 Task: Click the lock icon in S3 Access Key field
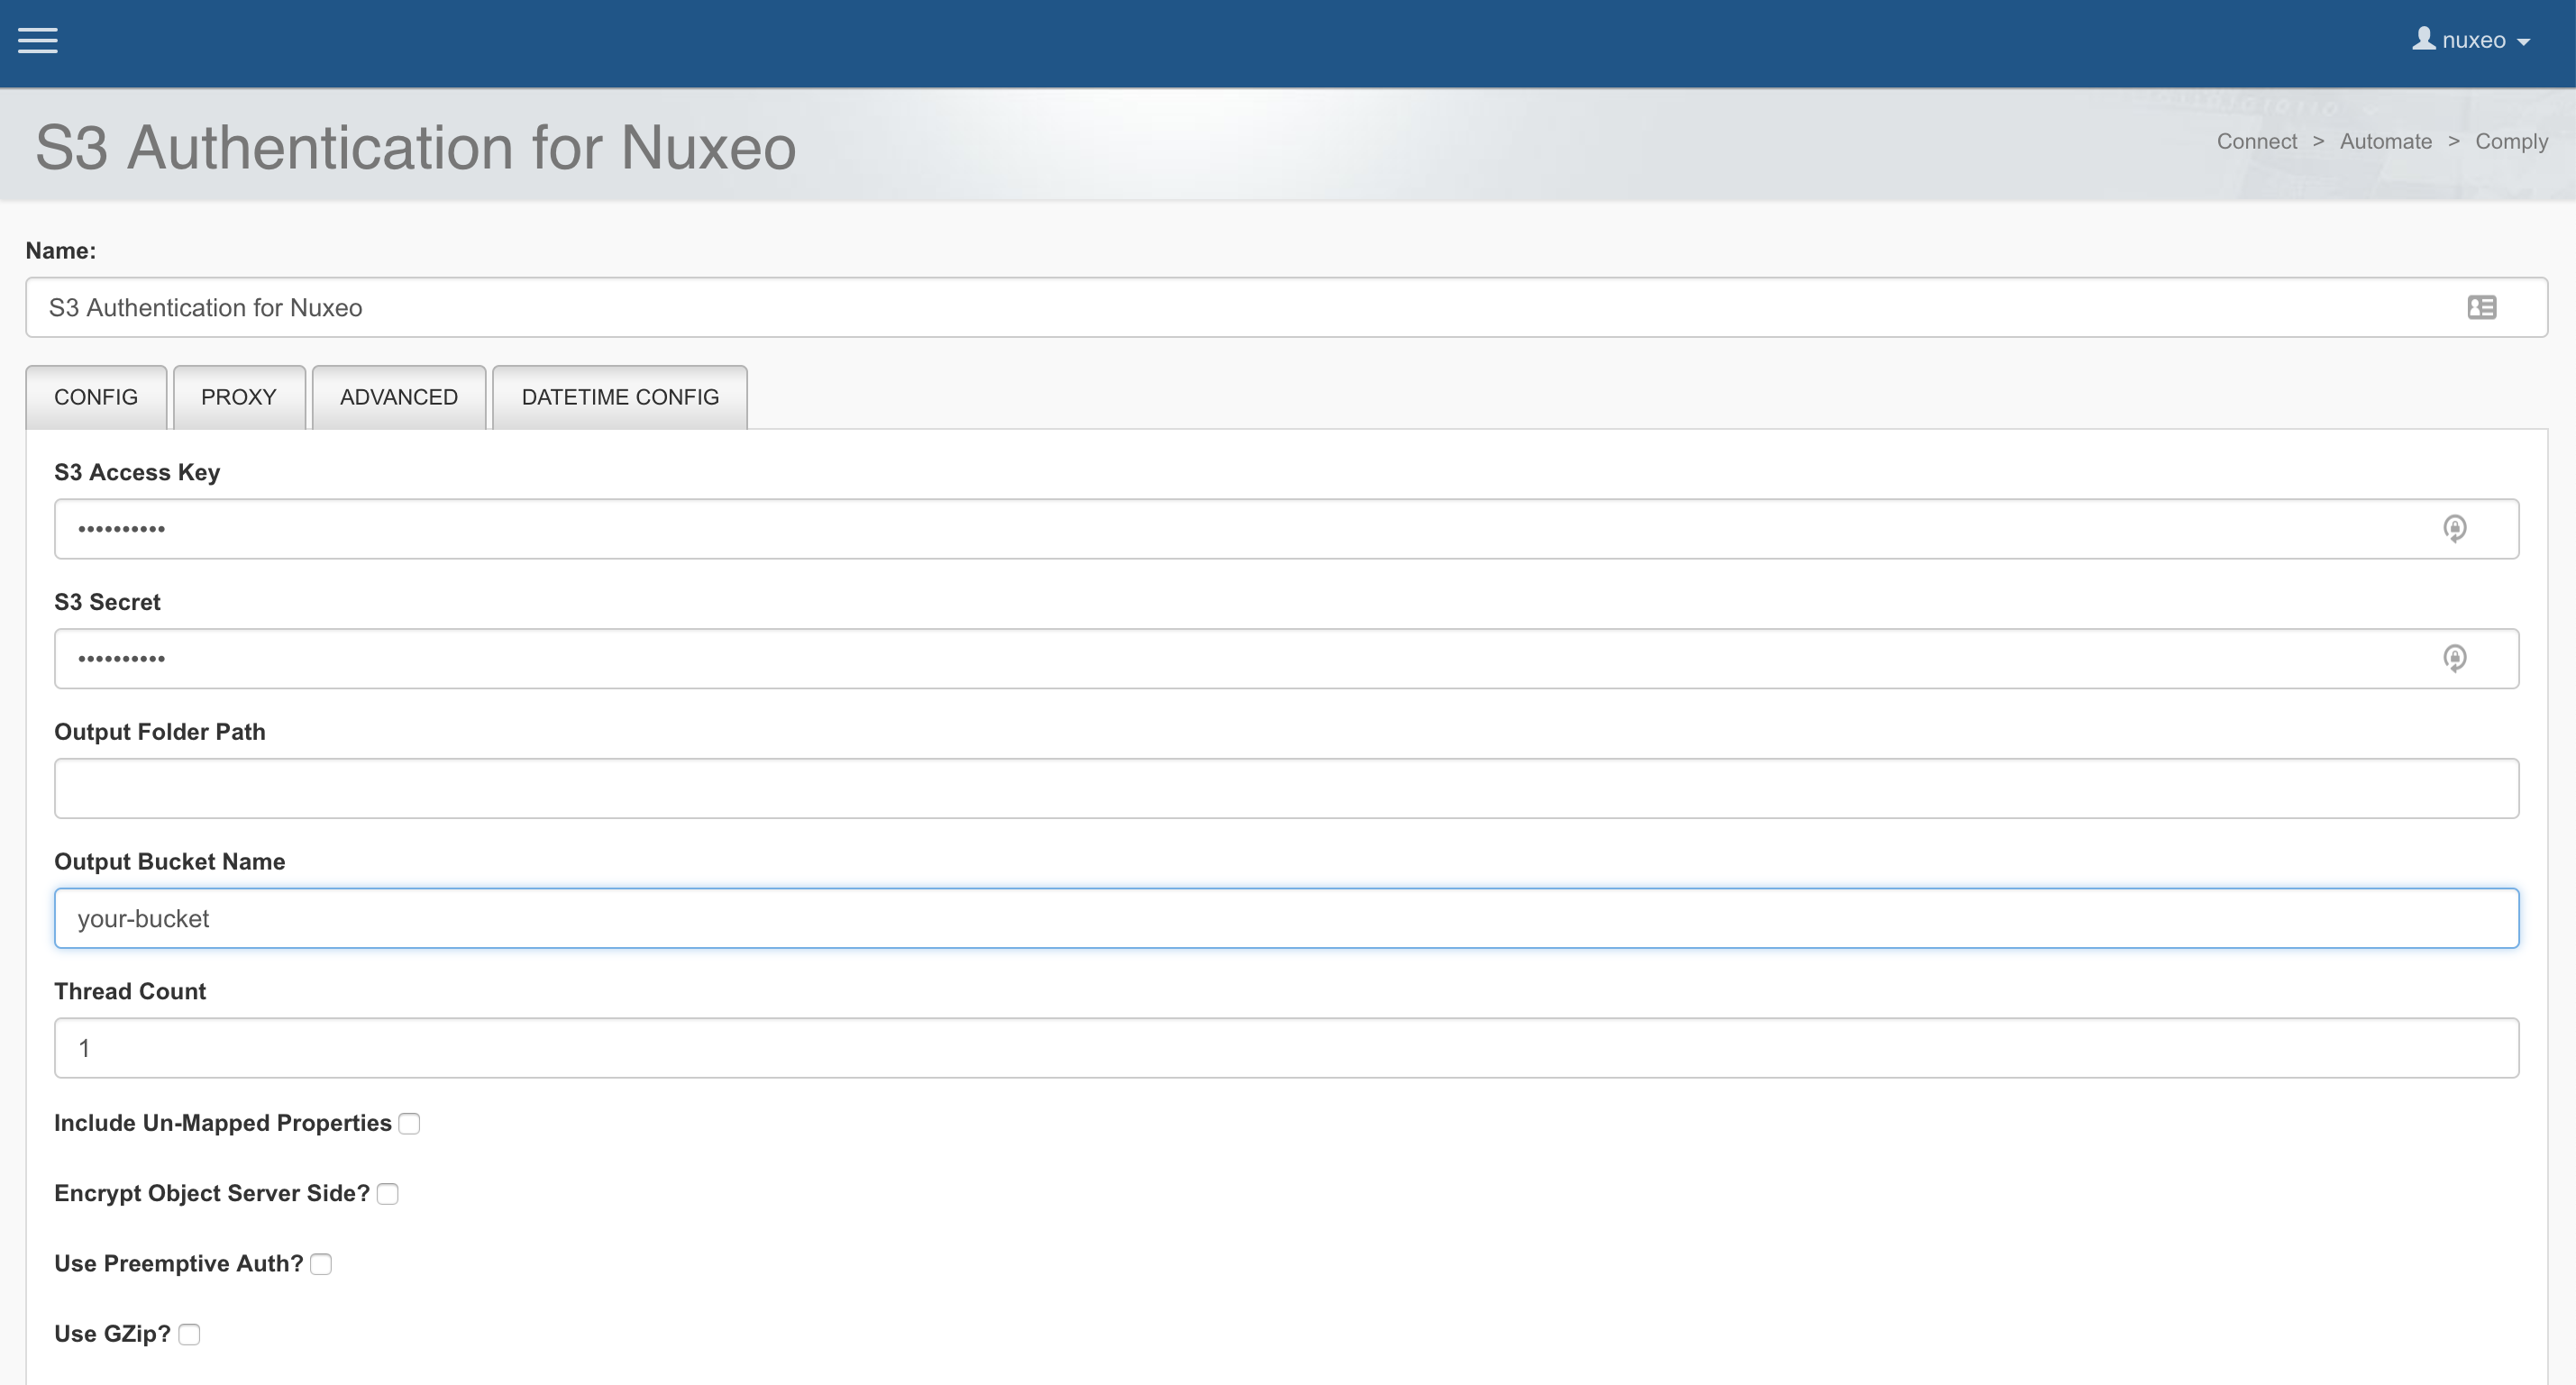click(x=2454, y=528)
